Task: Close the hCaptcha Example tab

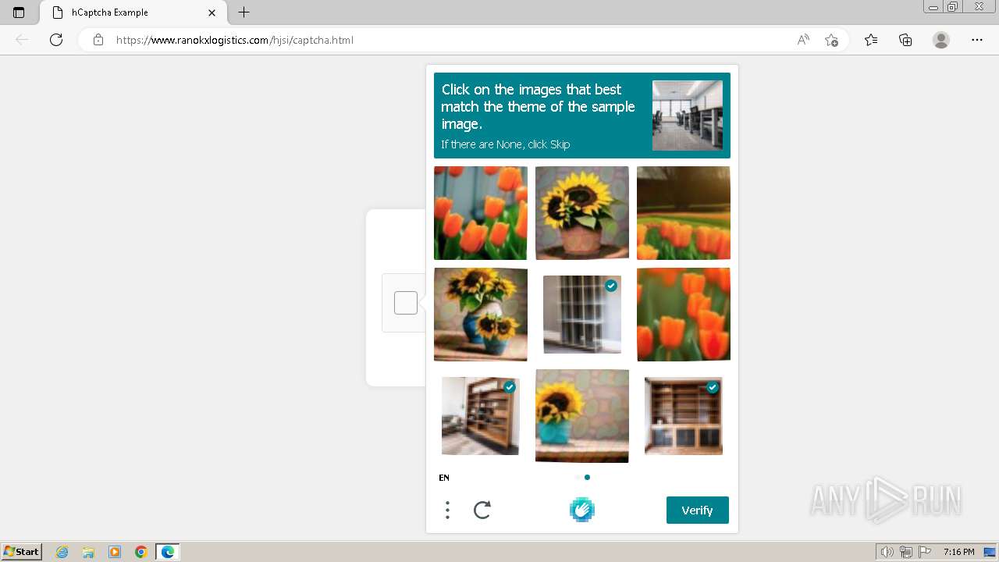Action: 212,12
